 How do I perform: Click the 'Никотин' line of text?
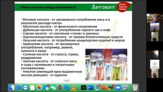click(x=51, y=73)
